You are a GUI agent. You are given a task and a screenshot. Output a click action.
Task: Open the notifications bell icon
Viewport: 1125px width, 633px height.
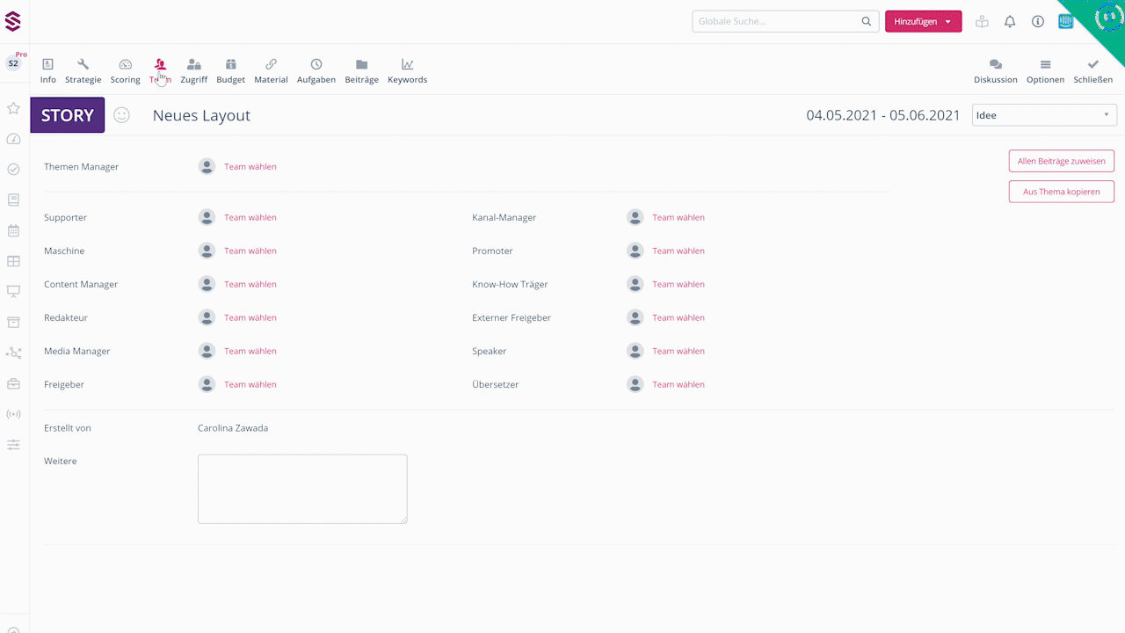pos(1010,22)
